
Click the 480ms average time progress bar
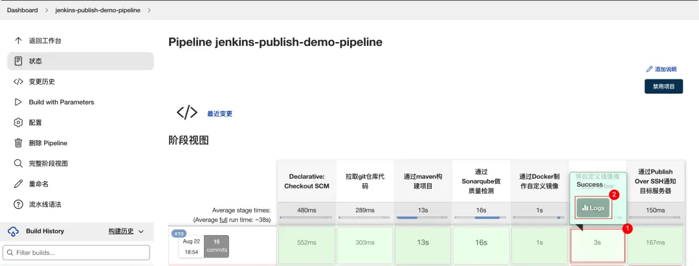[x=307, y=218]
